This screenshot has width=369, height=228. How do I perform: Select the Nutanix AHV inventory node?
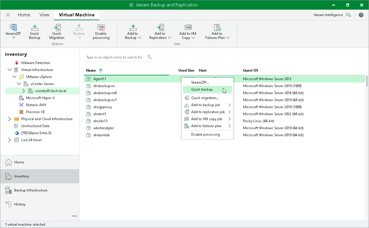pyautogui.click(x=36, y=105)
